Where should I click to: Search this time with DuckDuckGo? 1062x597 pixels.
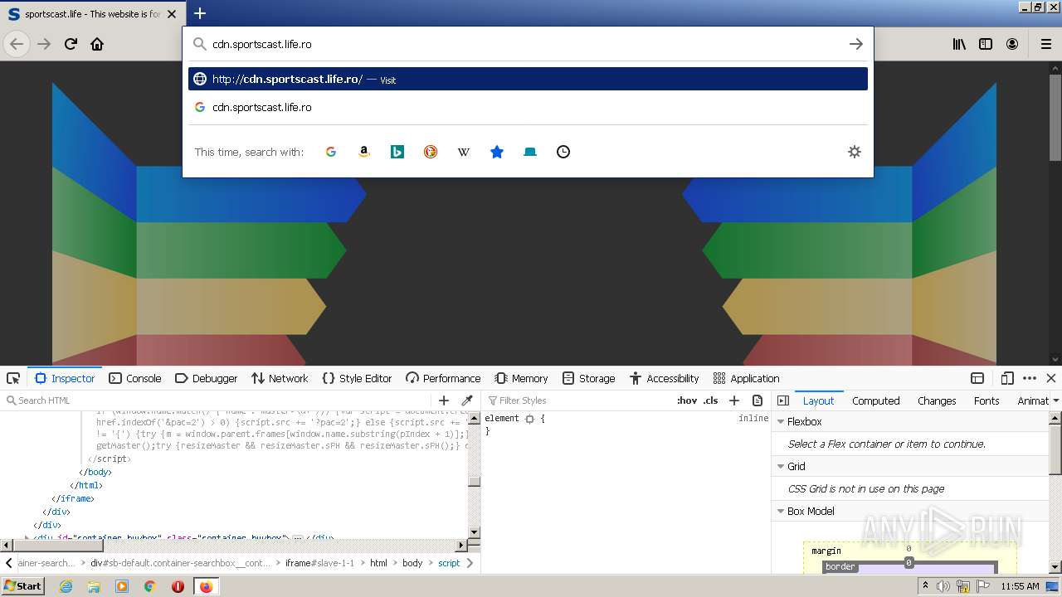click(x=431, y=152)
